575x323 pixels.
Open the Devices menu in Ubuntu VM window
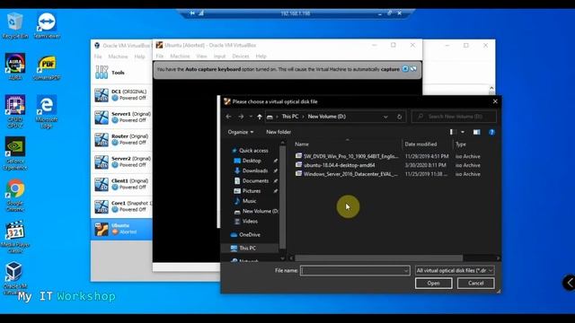pos(241,56)
